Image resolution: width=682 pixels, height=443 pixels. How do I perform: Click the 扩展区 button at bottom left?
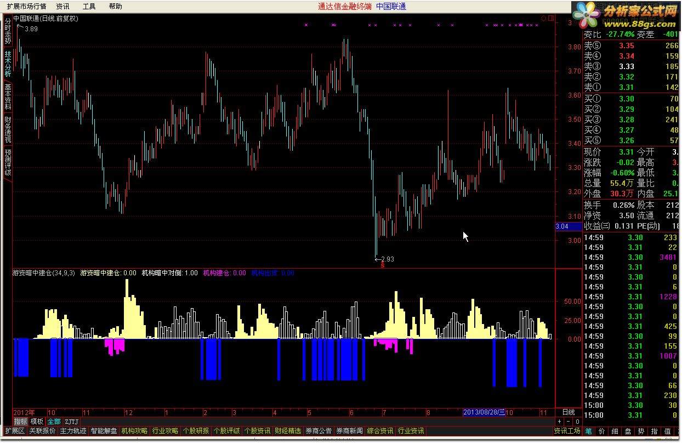[x=15, y=431]
